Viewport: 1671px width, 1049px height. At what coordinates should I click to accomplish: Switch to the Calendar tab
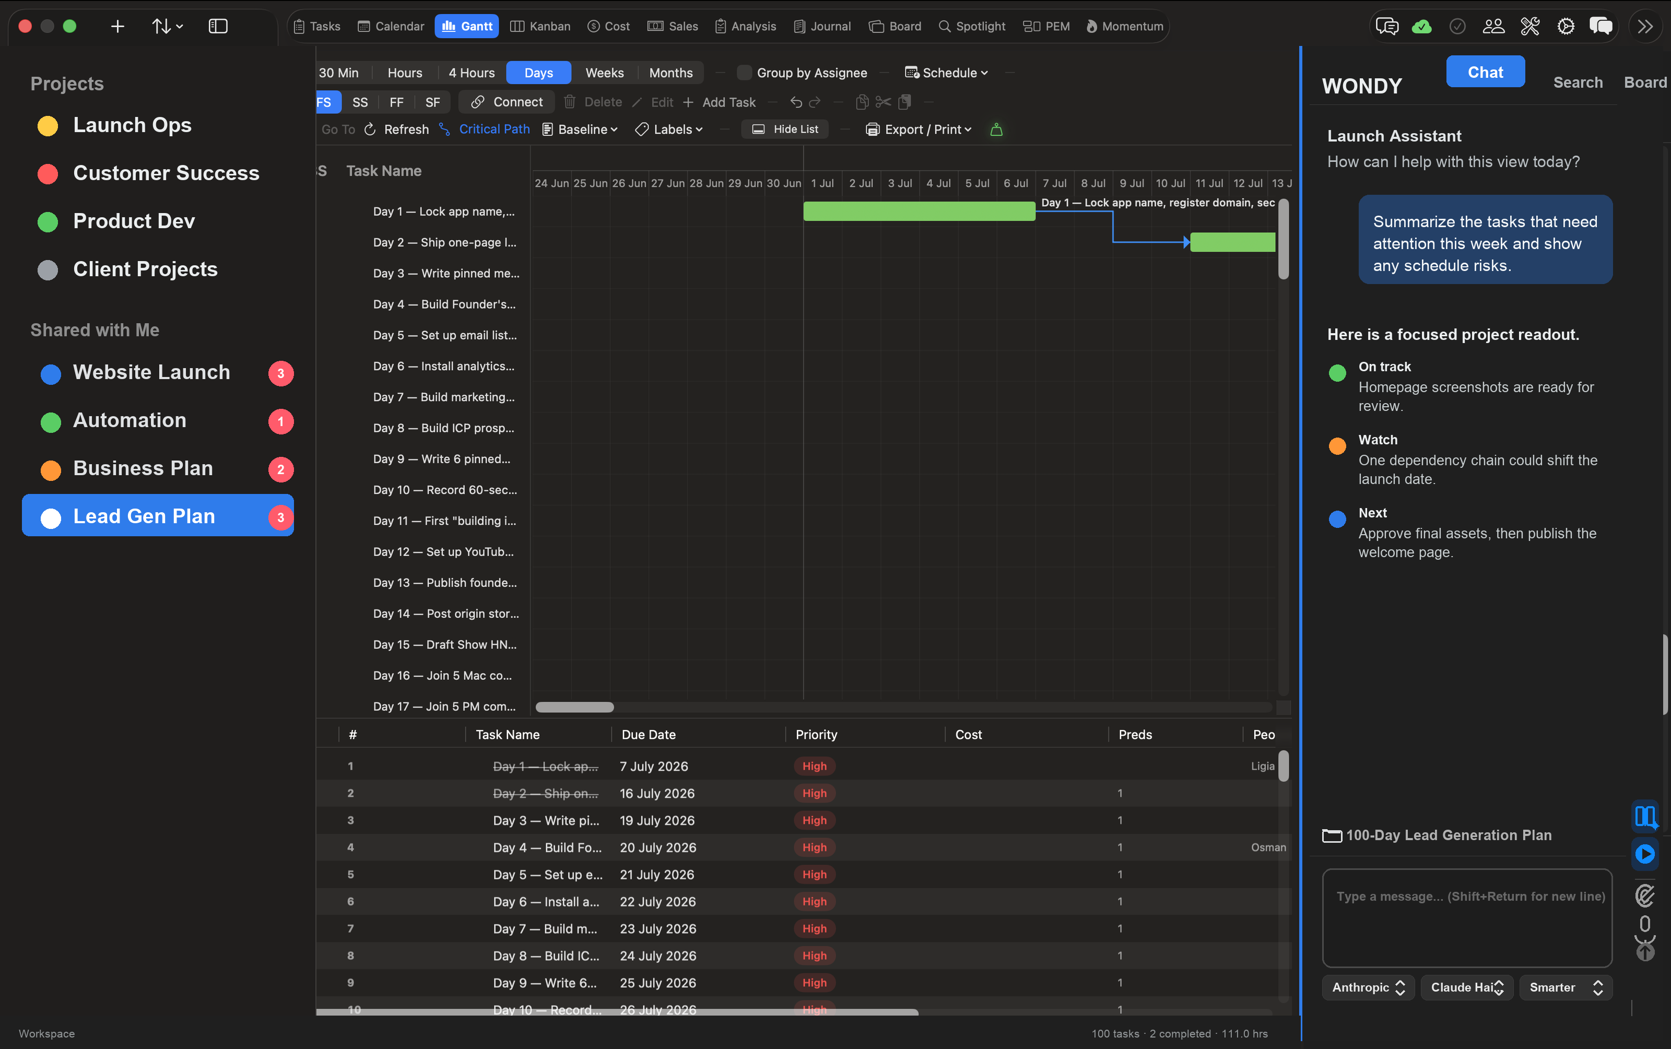pyautogui.click(x=391, y=26)
